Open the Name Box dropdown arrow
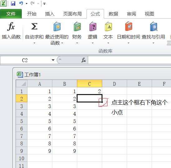Viewport: 171px width, 168px height. 53,60
